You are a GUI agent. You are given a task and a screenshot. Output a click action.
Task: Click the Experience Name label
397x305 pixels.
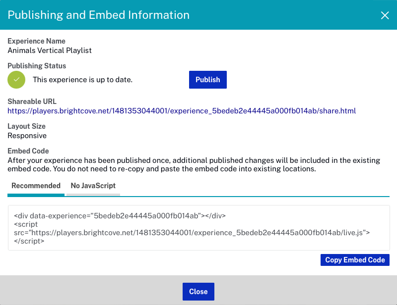point(36,41)
